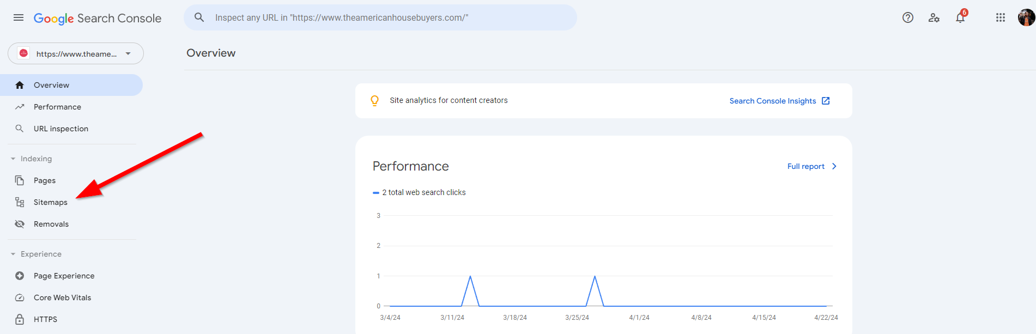
Task: Click the HTTPS padlock icon
Action: coord(20,319)
